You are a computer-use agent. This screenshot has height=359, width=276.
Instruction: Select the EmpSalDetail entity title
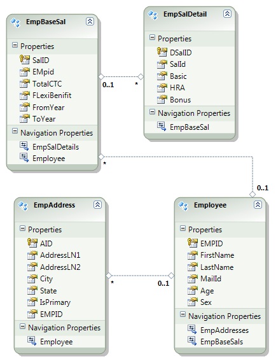point(185,14)
